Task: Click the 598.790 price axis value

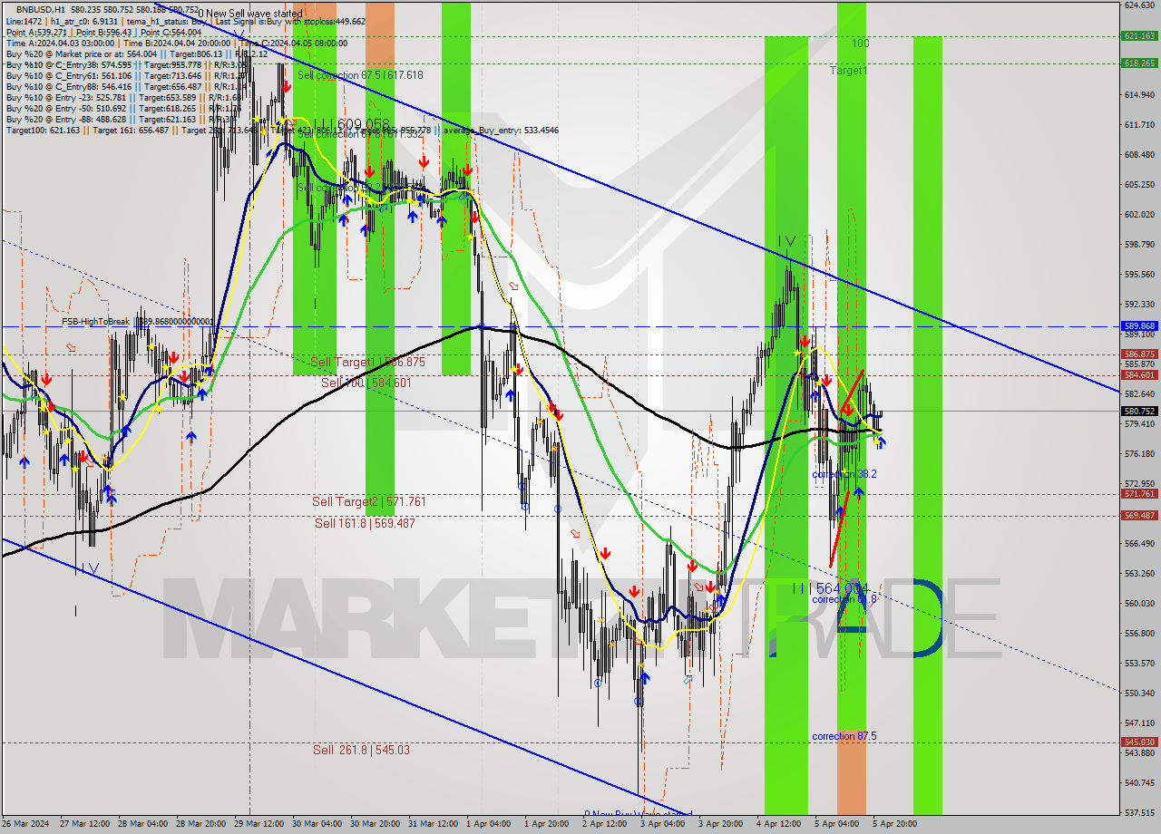Action: (x=1139, y=245)
